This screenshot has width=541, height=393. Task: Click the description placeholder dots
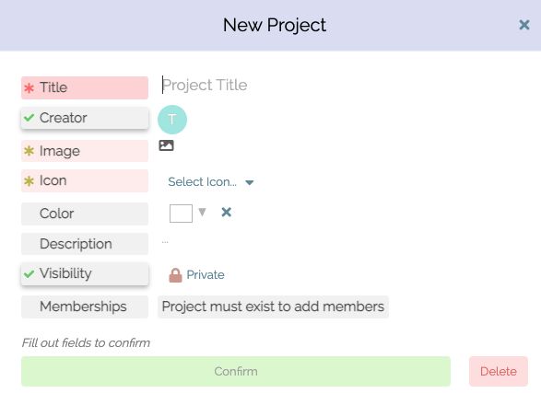[165, 242]
